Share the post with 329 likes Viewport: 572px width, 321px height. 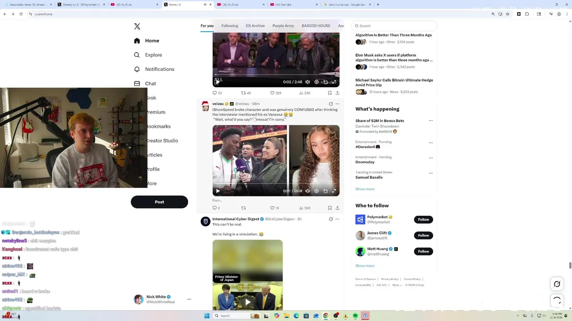click(x=337, y=93)
